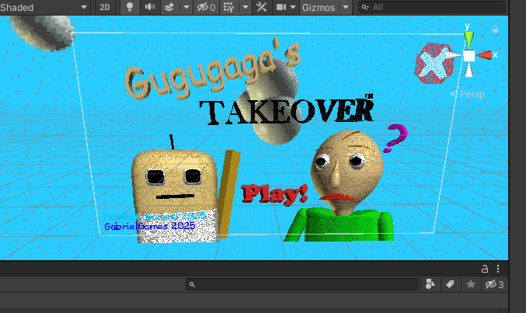Click the left gizmo axis cone

click(x=454, y=55)
